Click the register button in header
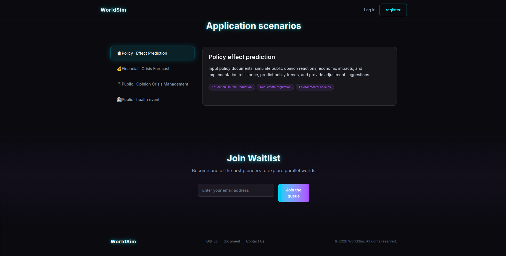 [x=393, y=10]
